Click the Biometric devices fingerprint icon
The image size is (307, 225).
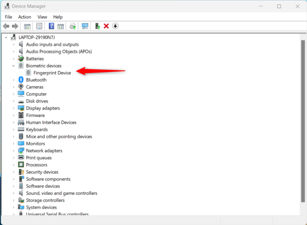(x=21, y=66)
